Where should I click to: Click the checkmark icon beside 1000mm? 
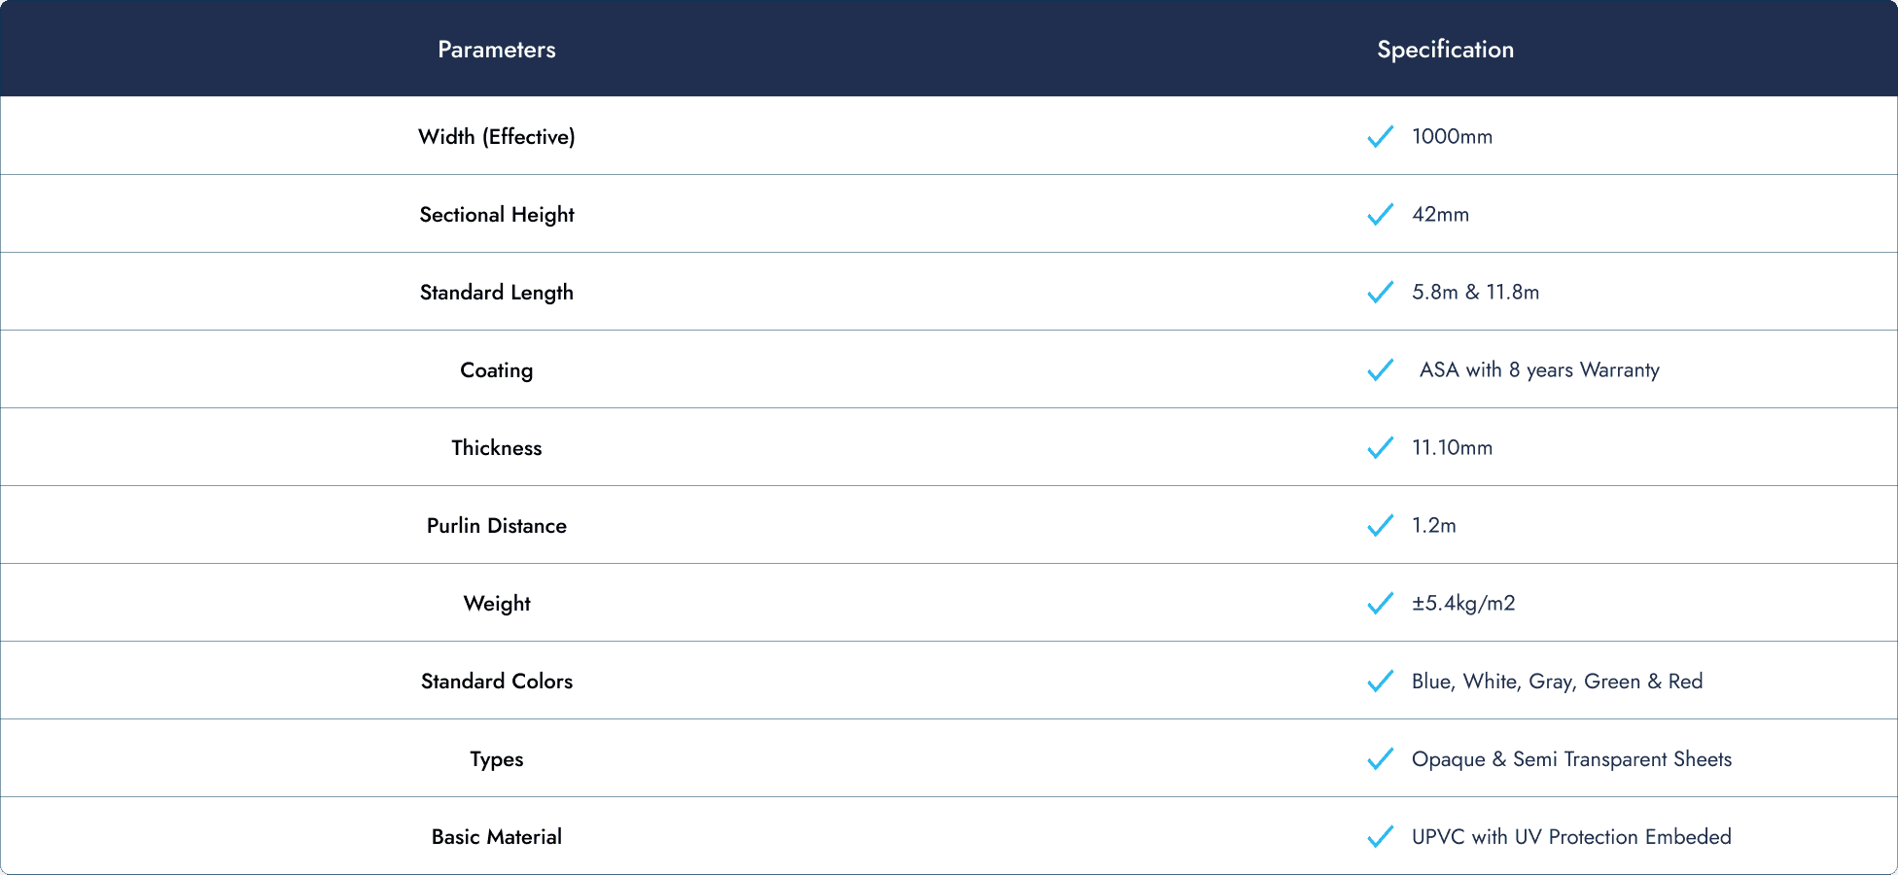1380,137
